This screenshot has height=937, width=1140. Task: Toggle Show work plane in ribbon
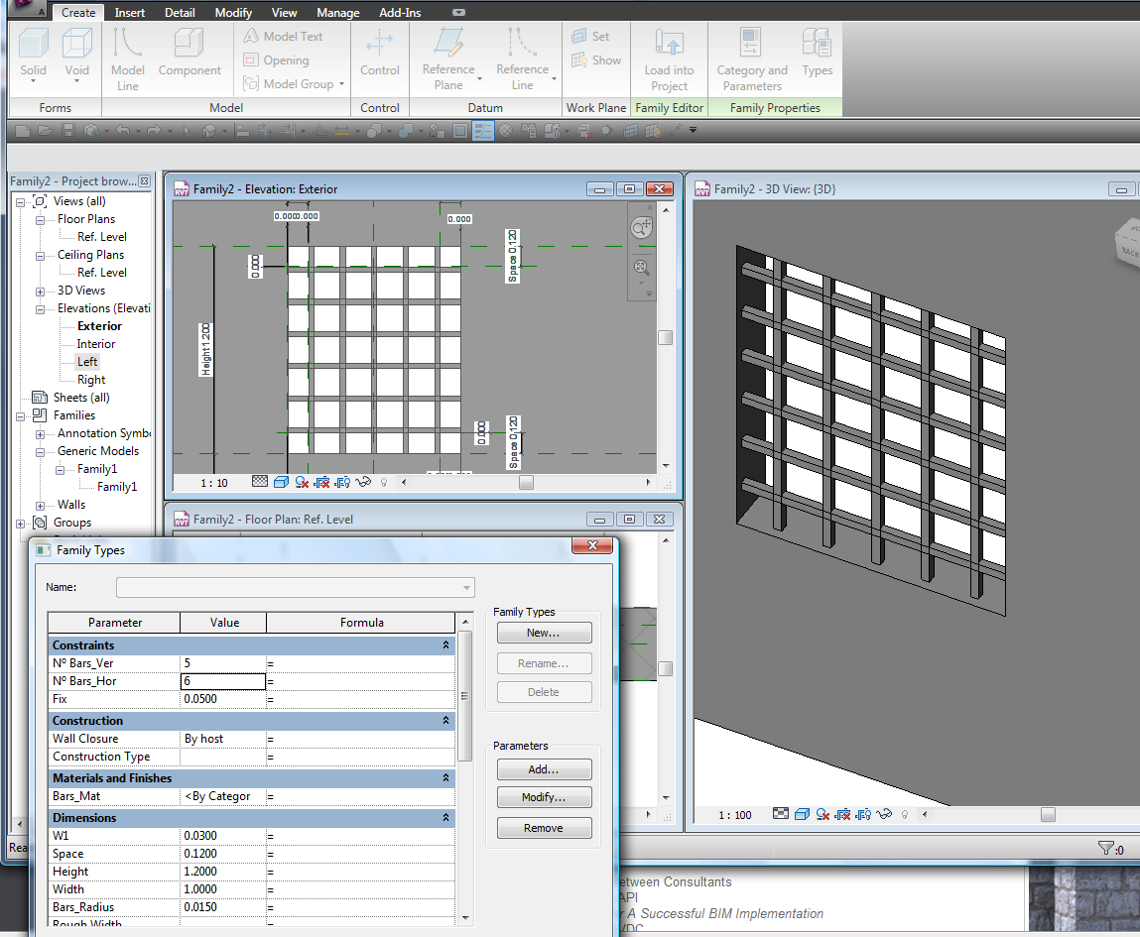[x=591, y=60]
